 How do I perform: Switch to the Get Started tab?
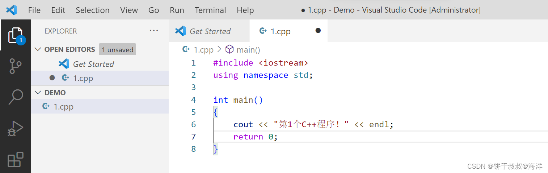click(209, 31)
